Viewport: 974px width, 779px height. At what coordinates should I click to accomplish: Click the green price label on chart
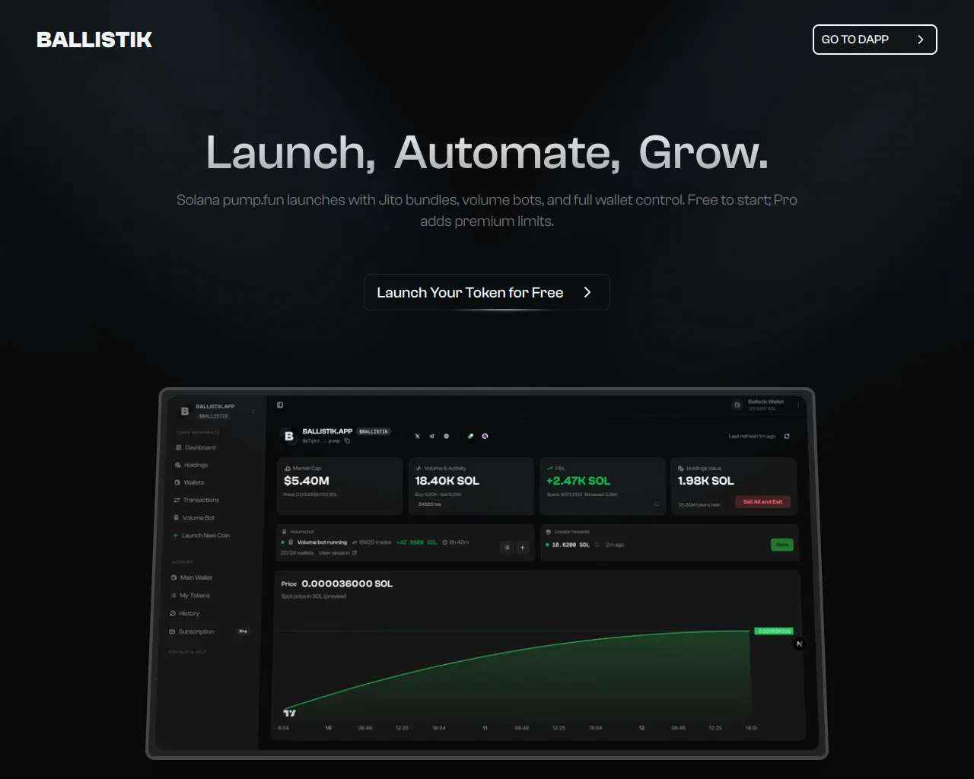point(774,631)
